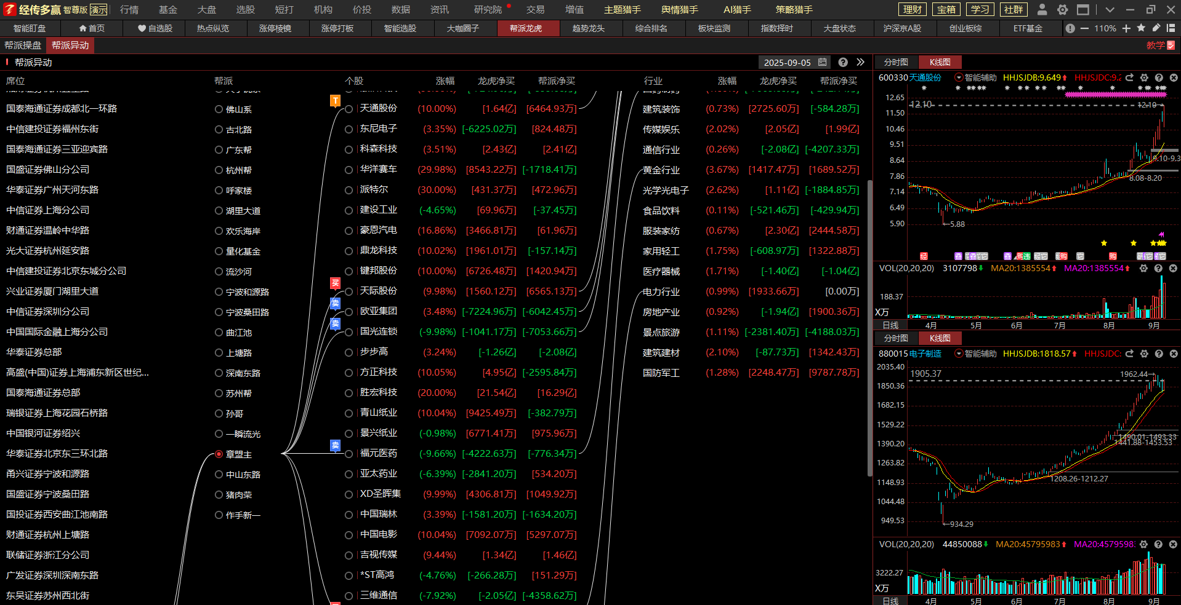Click the 理财 button

point(913,9)
